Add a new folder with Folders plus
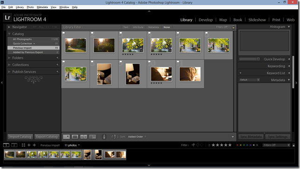Viewport: 300px width, 169px height. coord(57,58)
